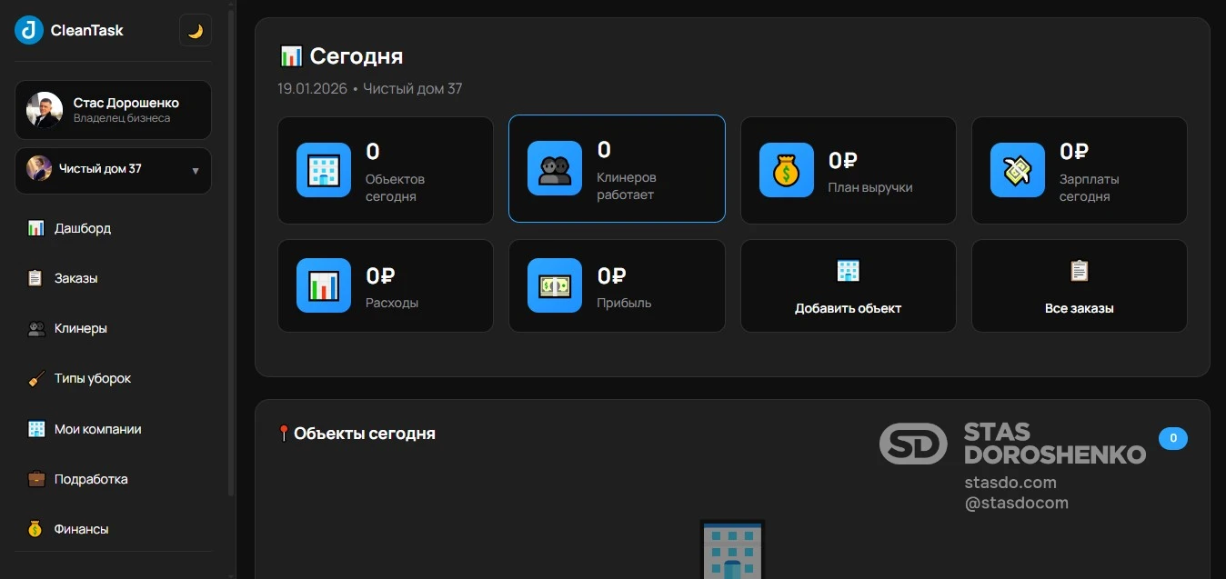Open Все заказы from the dashboard card

point(1079,285)
